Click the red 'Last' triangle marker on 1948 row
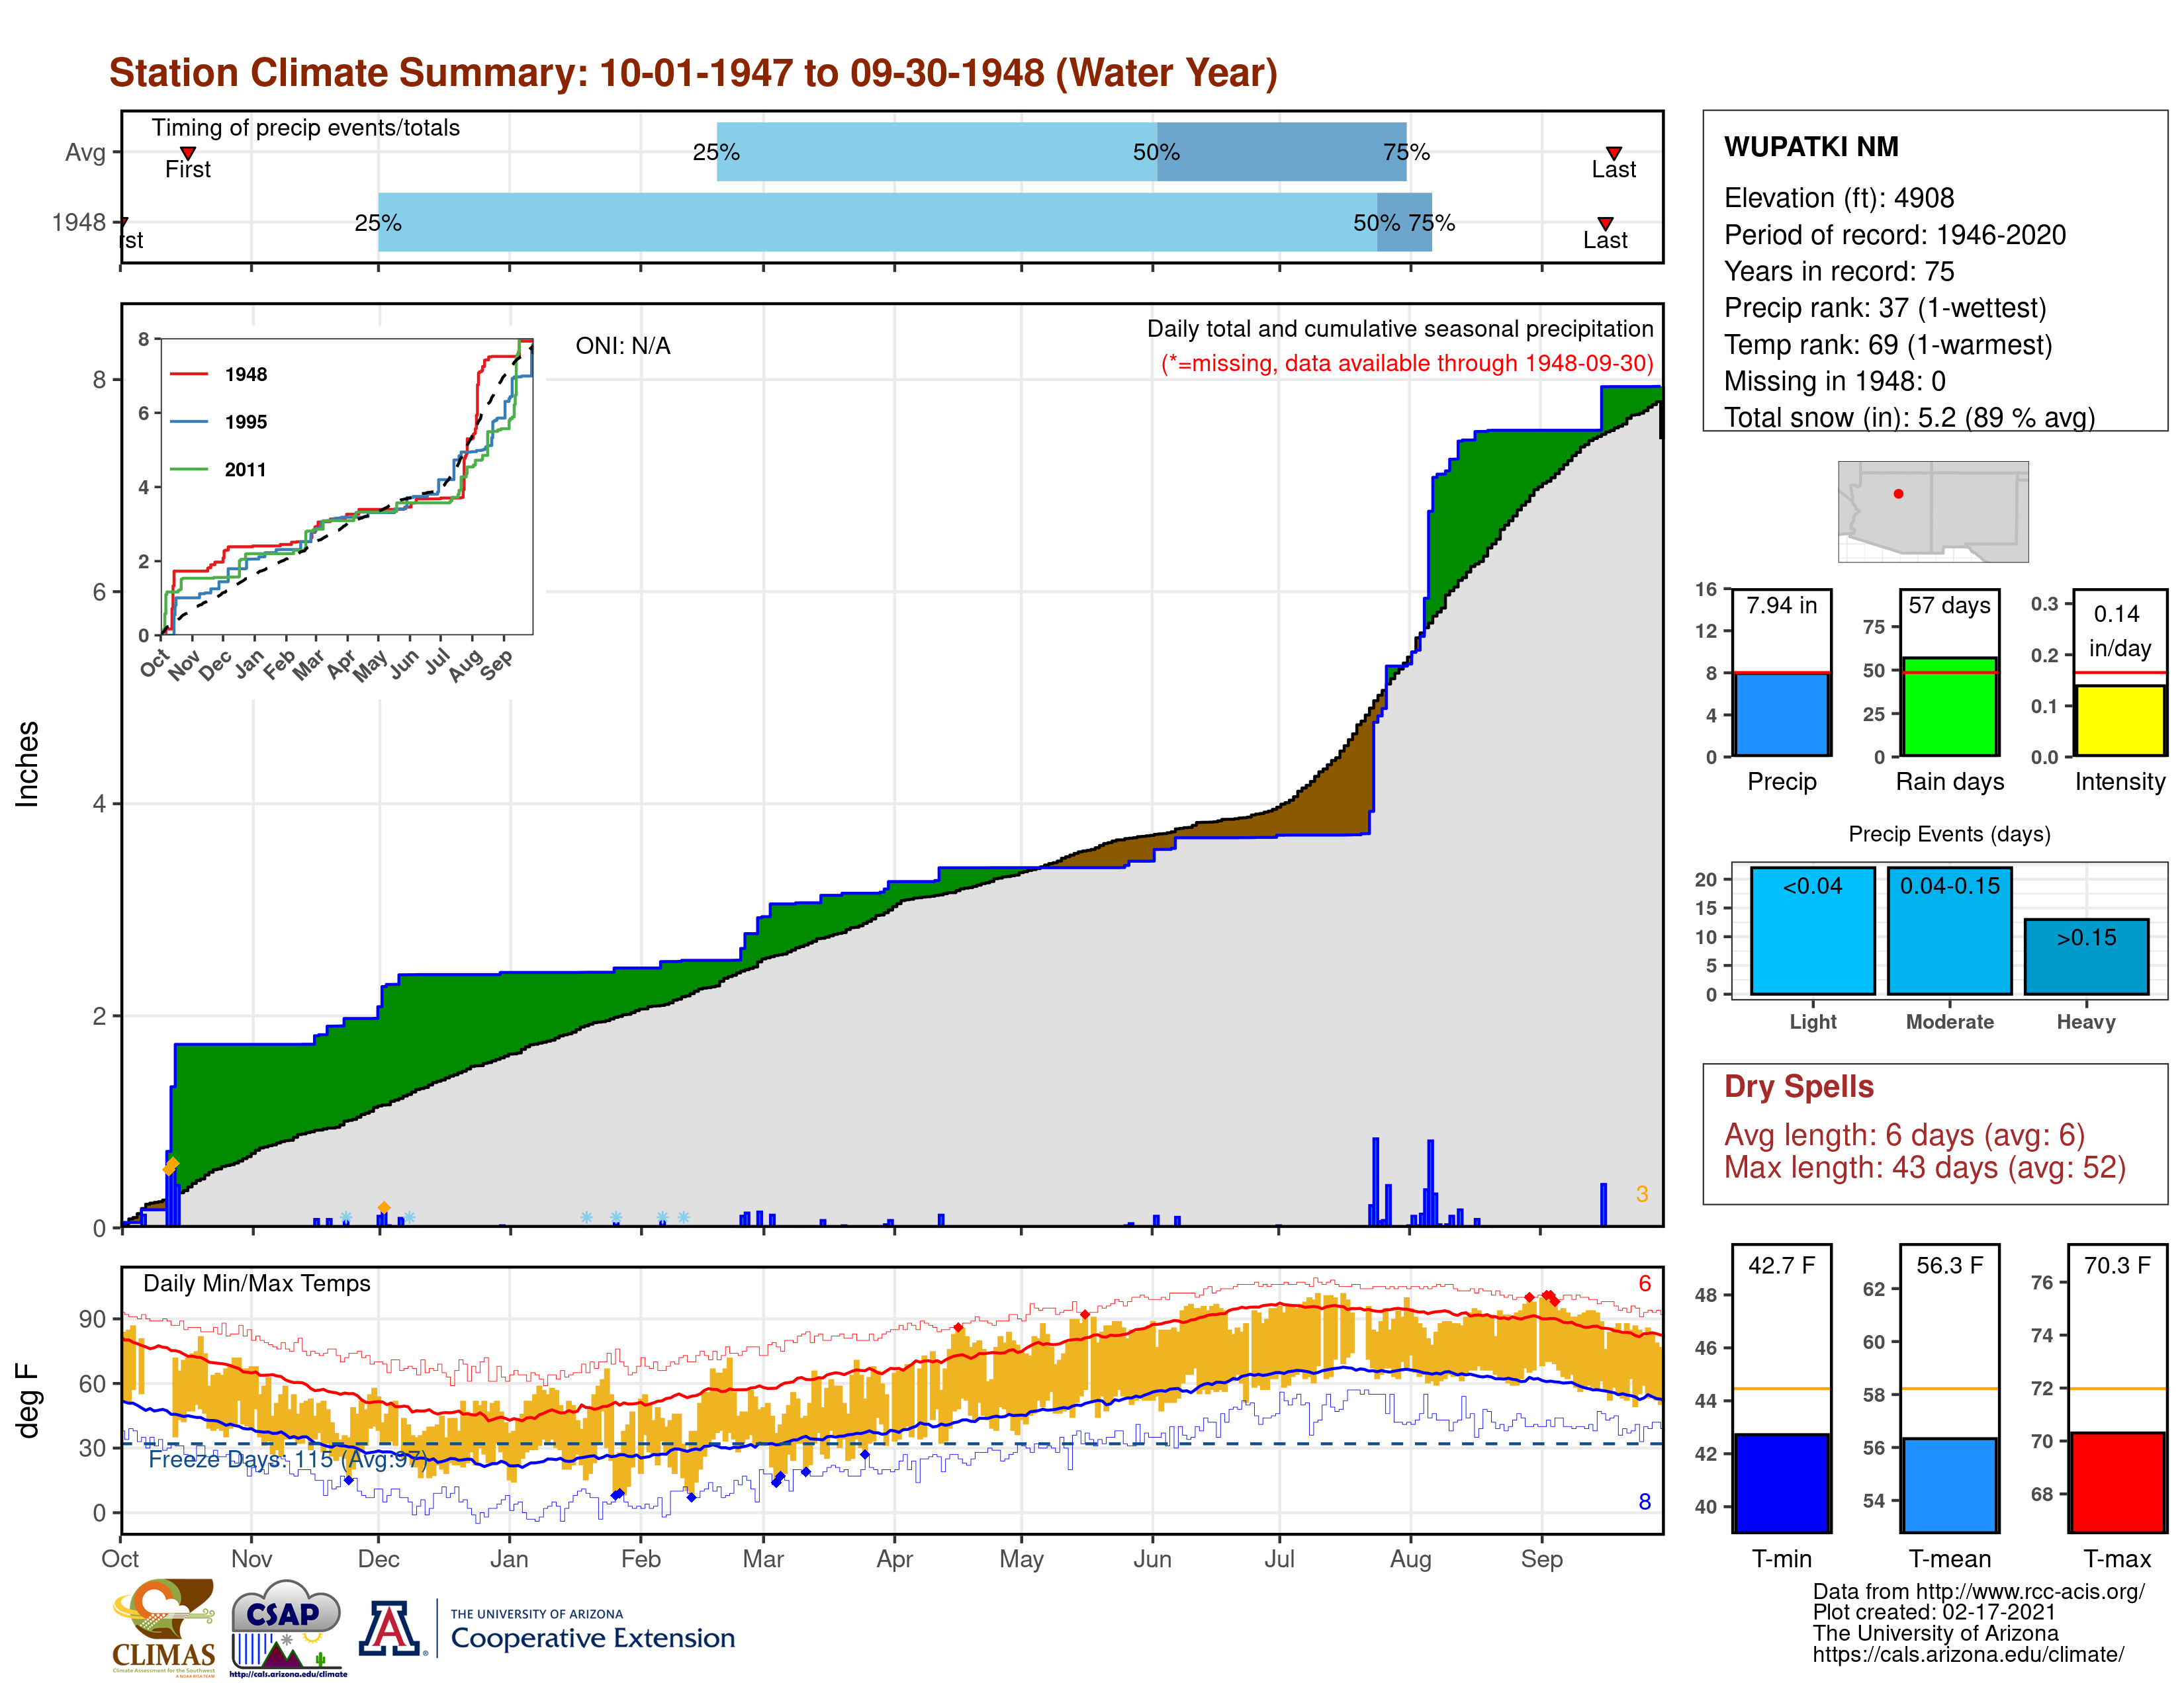The image size is (2184, 1687). (x=1605, y=224)
